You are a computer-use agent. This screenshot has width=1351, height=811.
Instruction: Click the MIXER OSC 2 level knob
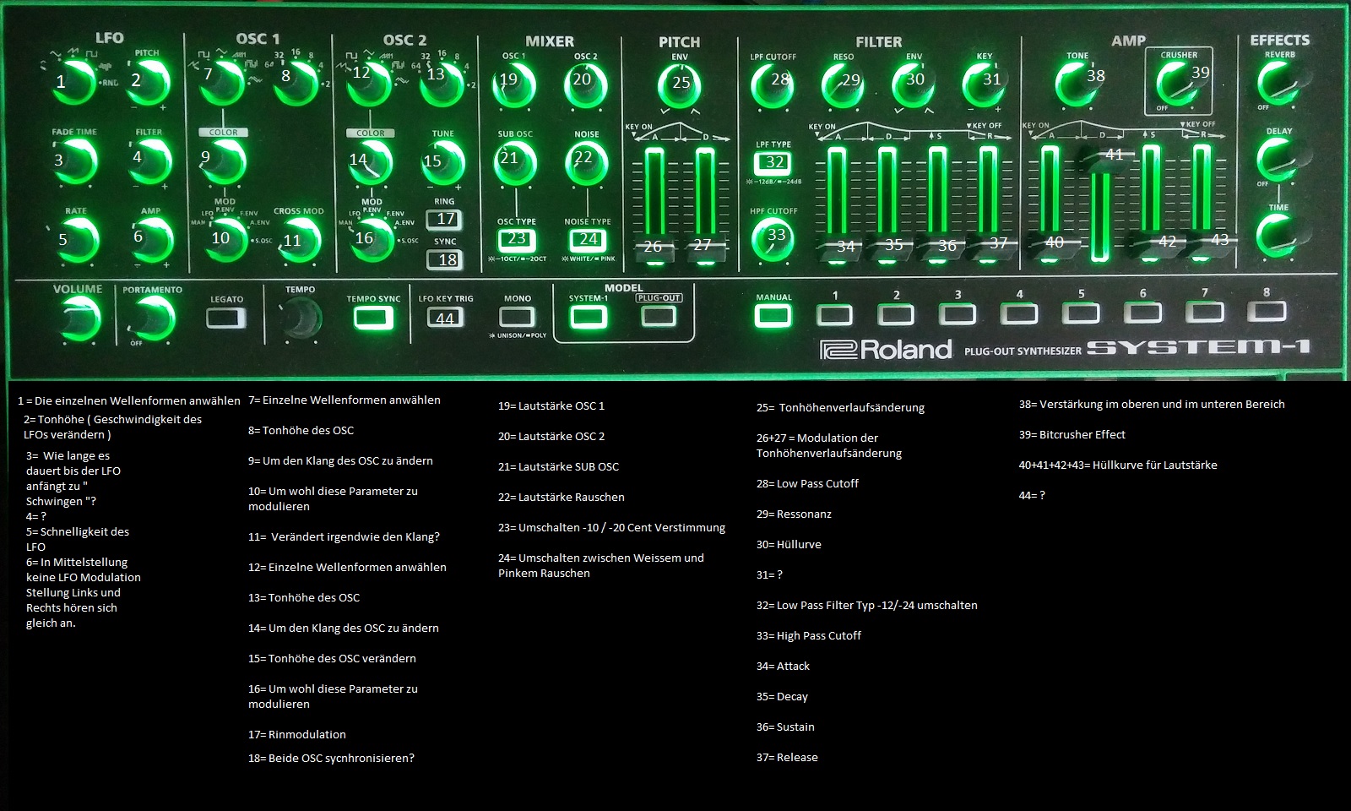coord(586,84)
